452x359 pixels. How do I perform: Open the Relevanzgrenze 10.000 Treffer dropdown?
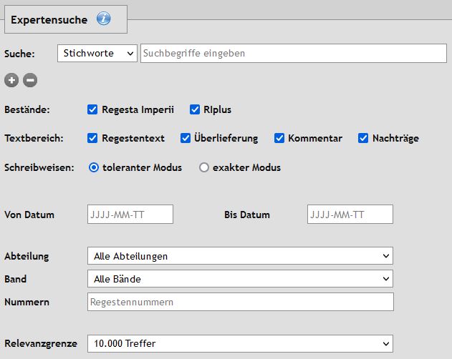click(240, 343)
